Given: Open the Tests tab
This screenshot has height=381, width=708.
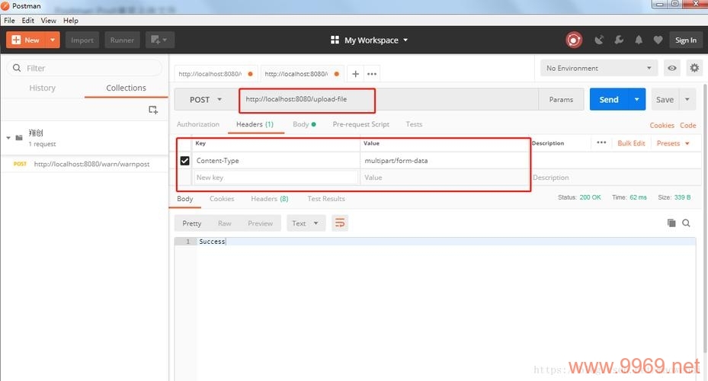Looking at the screenshot, I should click(414, 124).
